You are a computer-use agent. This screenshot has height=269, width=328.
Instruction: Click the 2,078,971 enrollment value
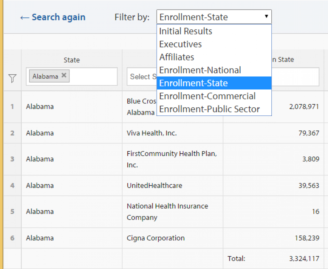coord(304,107)
